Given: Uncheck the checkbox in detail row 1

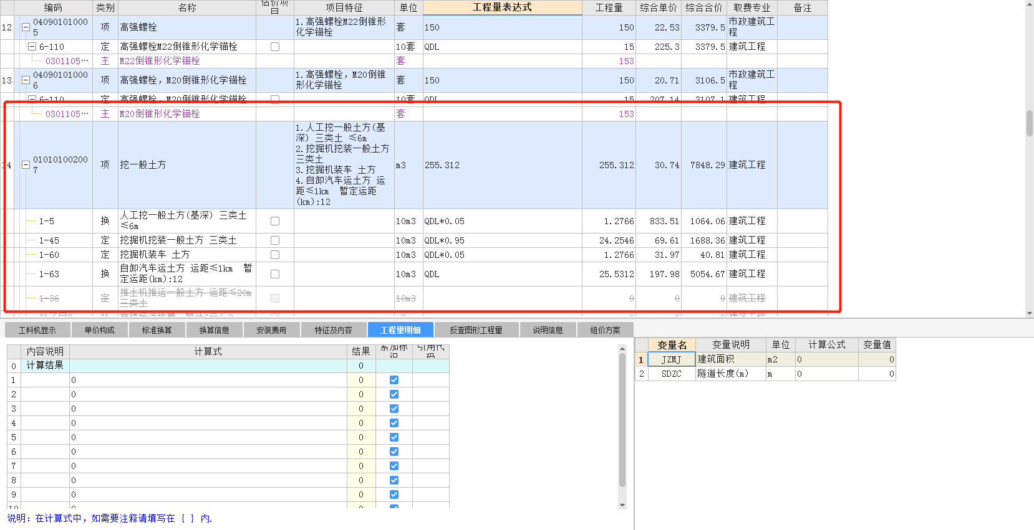Looking at the screenshot, I should [394, 380].
